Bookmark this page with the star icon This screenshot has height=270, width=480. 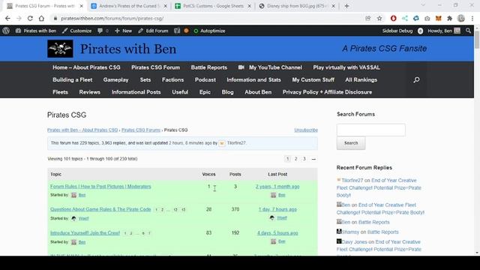point(379,18)
